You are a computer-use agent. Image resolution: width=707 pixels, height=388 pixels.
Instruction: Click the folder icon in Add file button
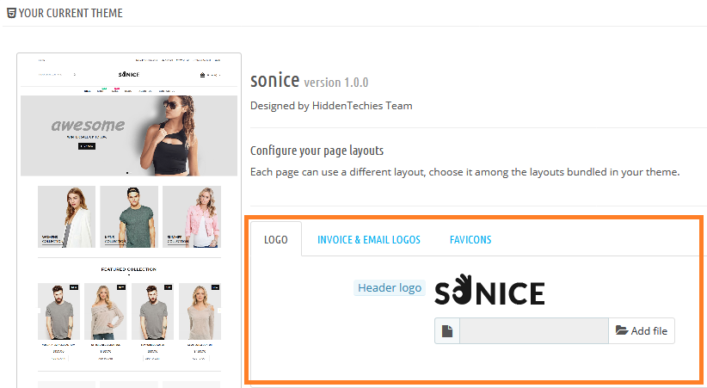click(622, 331)
